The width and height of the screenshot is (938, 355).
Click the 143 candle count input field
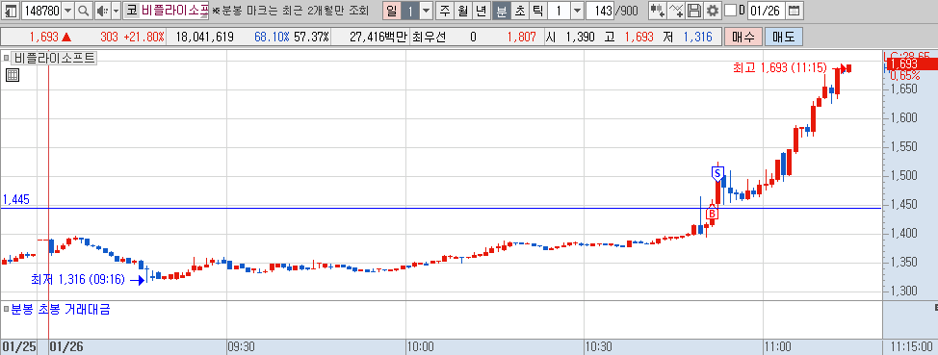pyautogui.click(x=601, y=11)
